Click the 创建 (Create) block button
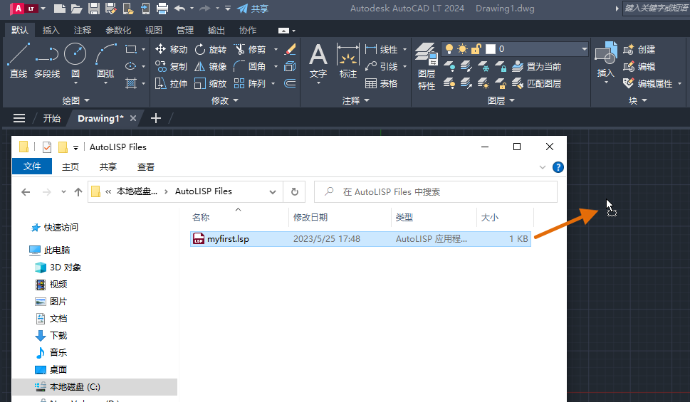The height and width of the screenshot is (402, 690). tap(639, 49)
